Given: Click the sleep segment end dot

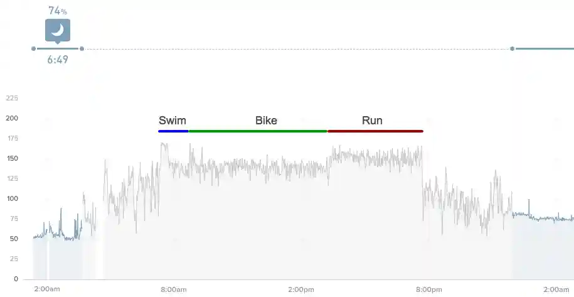Looking at the screenshot, I should click(x=82, y=49).
